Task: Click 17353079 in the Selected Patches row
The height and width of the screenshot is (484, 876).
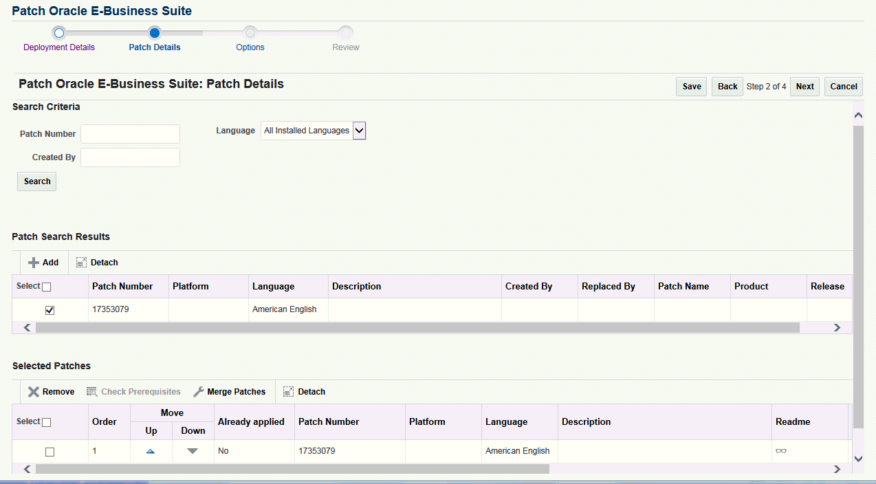Action: [x=317, y=451]
